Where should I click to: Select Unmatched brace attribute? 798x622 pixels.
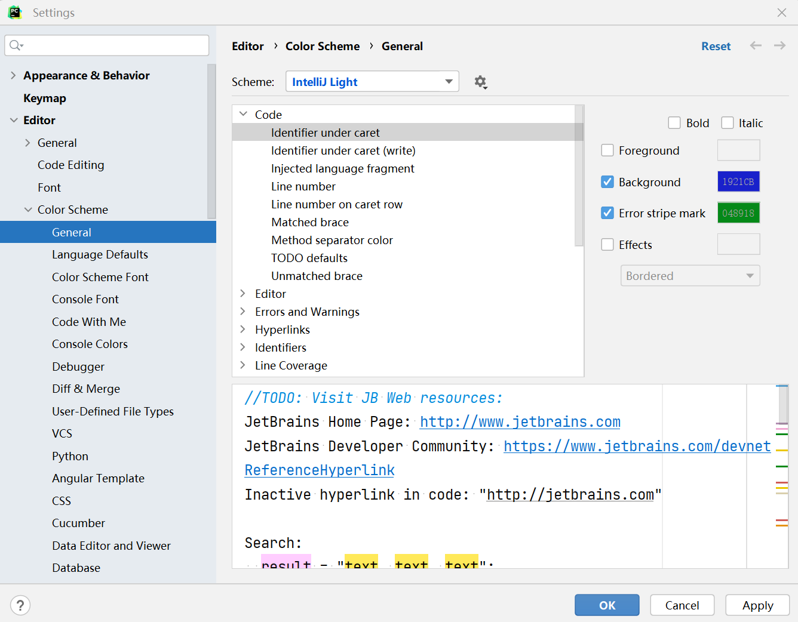point(317,276)
